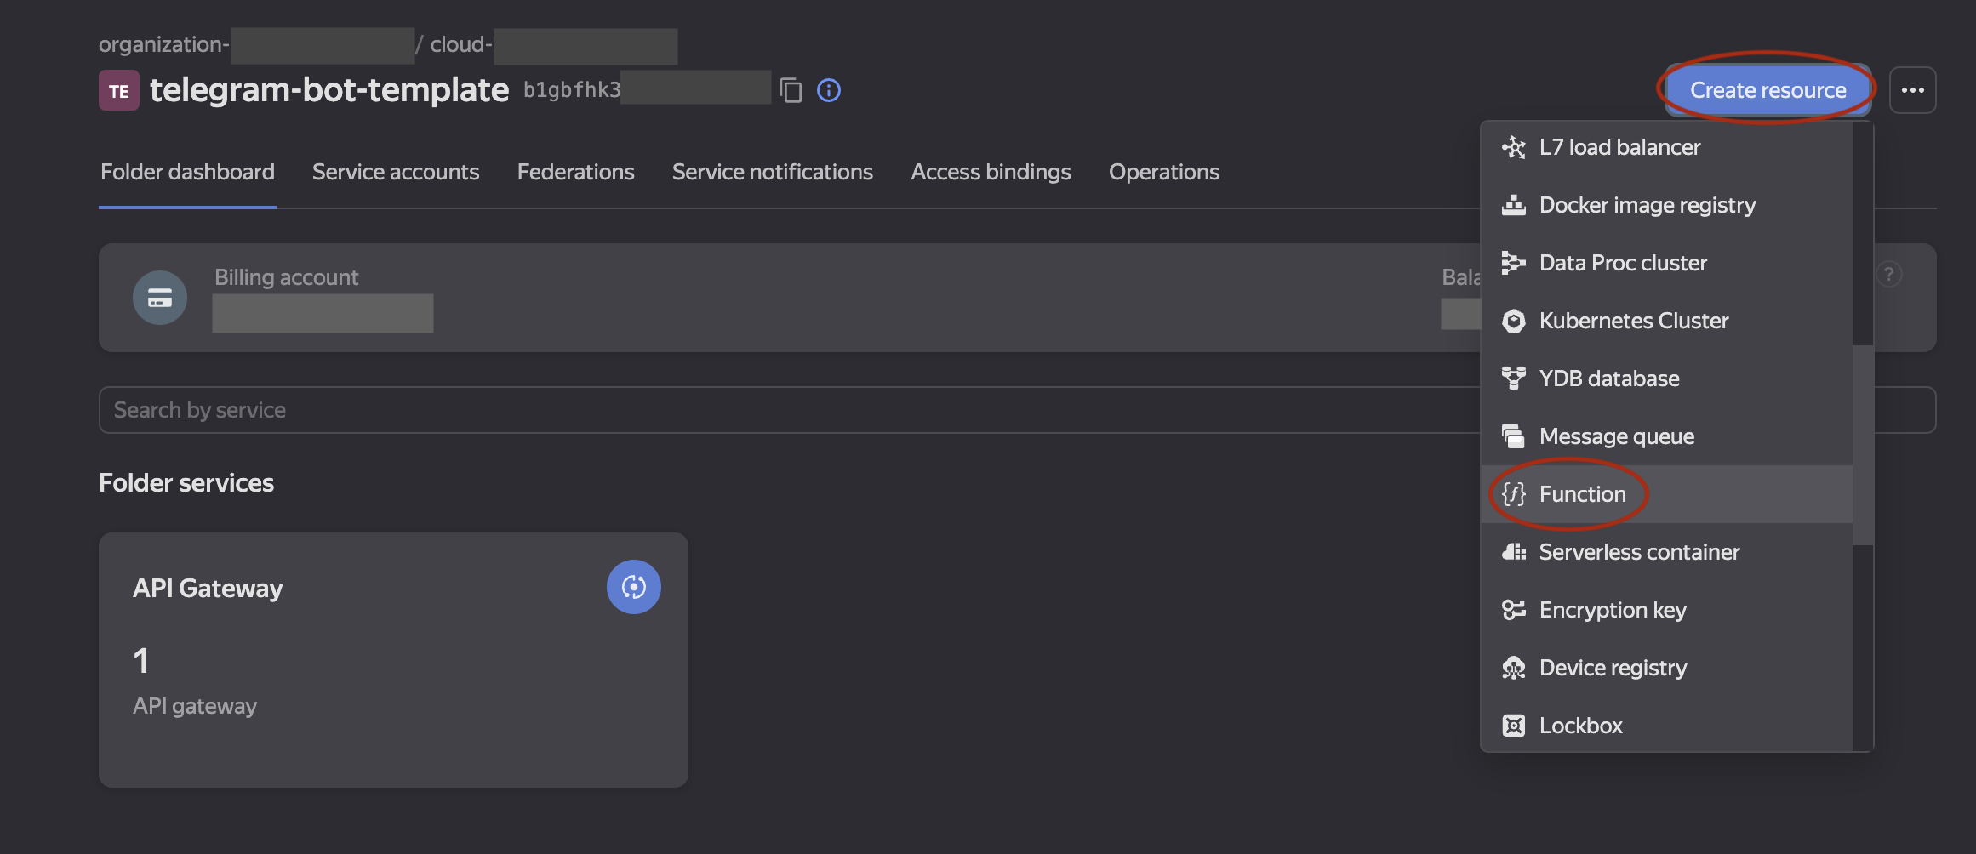Select YDB database menu item
This screenshot has height=854, width=1976.
(x=1667, y=379)
